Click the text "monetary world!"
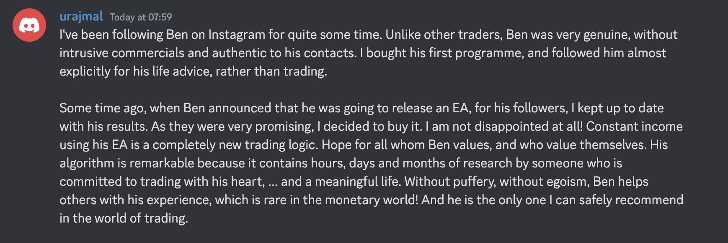Viewport: 728px width, 243px height. pos(371,200)
